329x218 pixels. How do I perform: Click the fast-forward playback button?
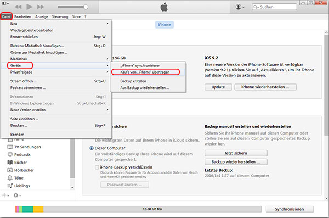pyautogui.click(x=41, y=7)
